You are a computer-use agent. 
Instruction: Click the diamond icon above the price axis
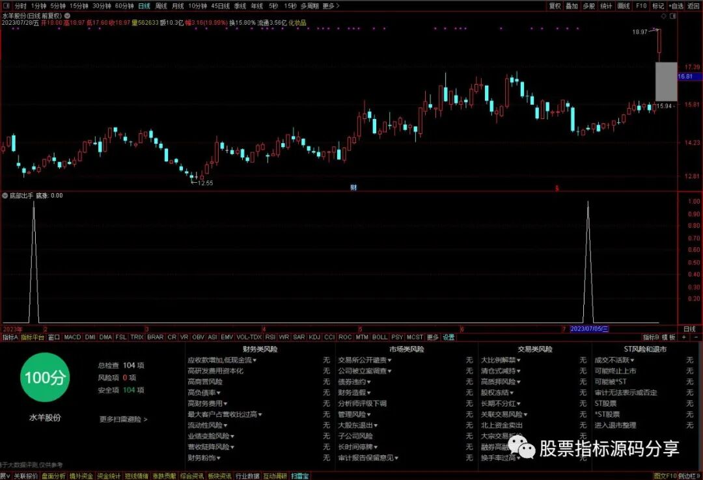pos(664,16)
